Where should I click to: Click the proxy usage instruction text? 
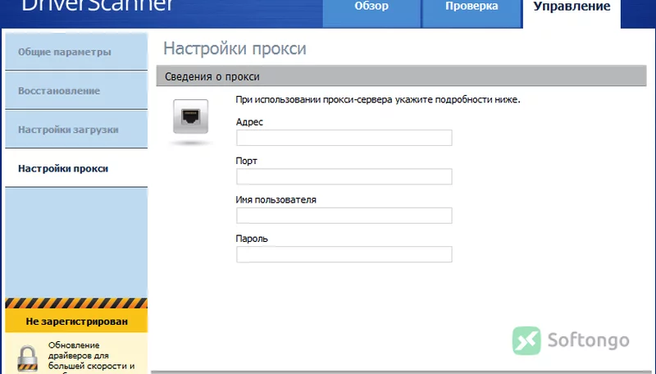tap(378, 99)
